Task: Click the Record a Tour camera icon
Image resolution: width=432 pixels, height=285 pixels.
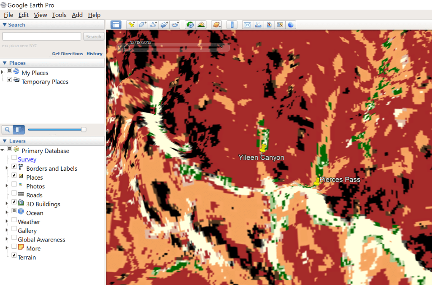Action: point(175,25)
